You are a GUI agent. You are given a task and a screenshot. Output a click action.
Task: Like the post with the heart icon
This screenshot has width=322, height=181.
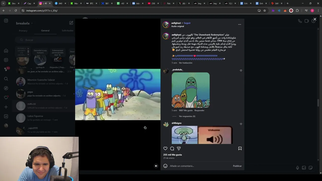165,149
